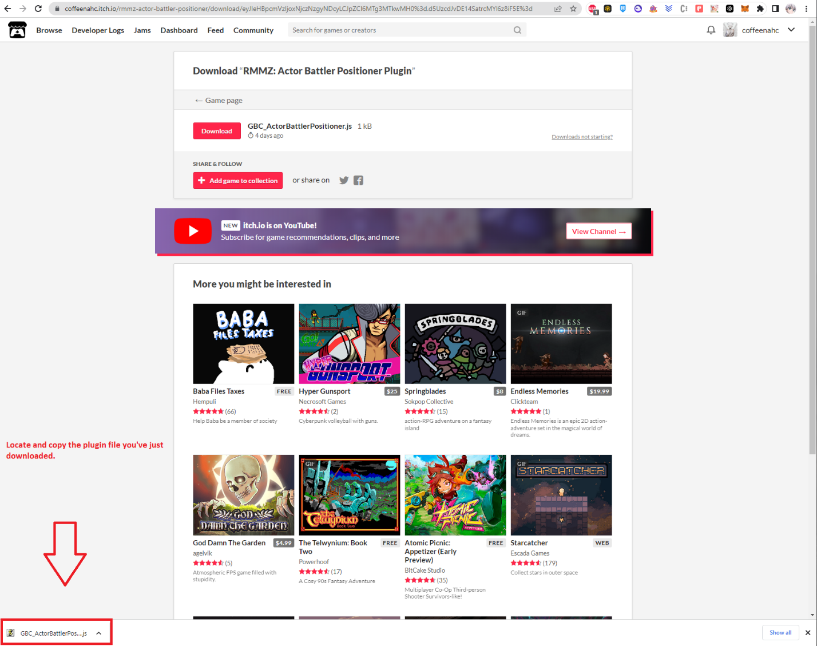Screen dimensions: 817x646
Task: Open the AdBlock Plus extension icon
Action: (593, 9)
